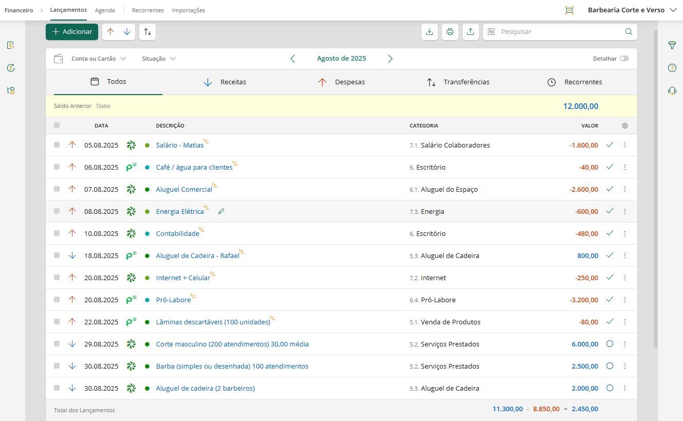
Task: Open the help question mark icon
Action: pyautogui.click(x=672, y=68)
